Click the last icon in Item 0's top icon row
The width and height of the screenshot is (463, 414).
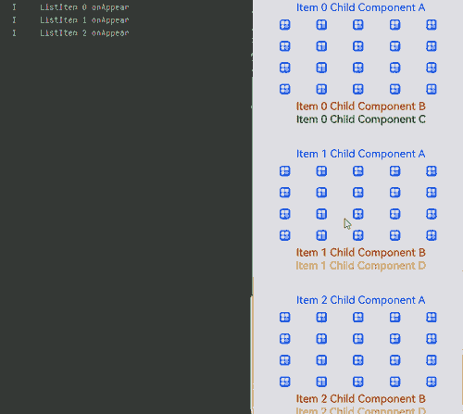pyautogui.click(x=432, y=25)
